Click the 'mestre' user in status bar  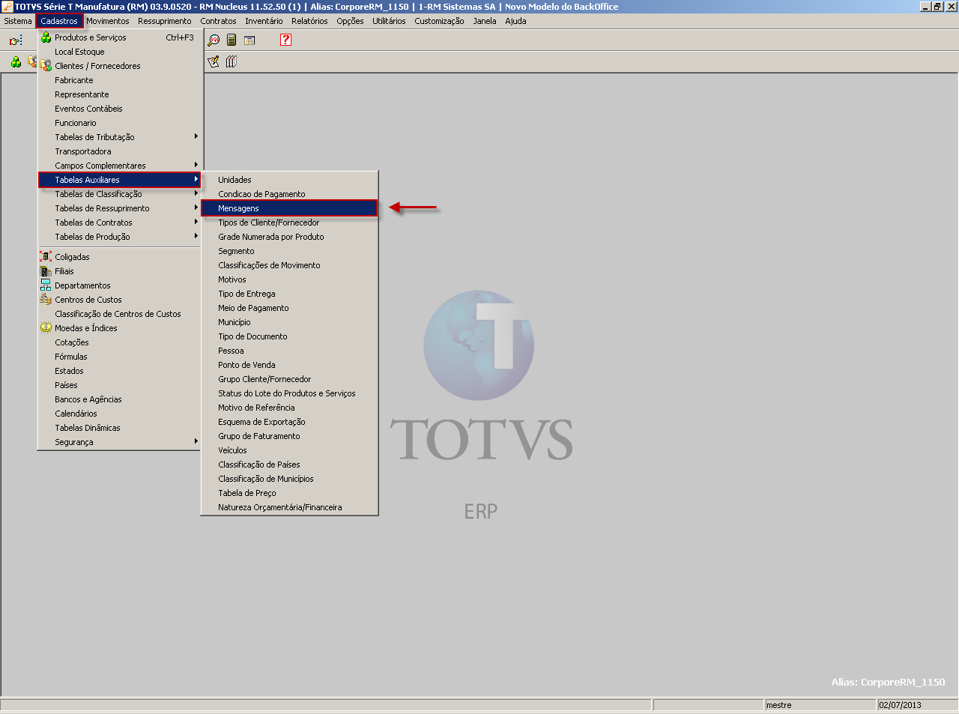[x=778, y=705]
